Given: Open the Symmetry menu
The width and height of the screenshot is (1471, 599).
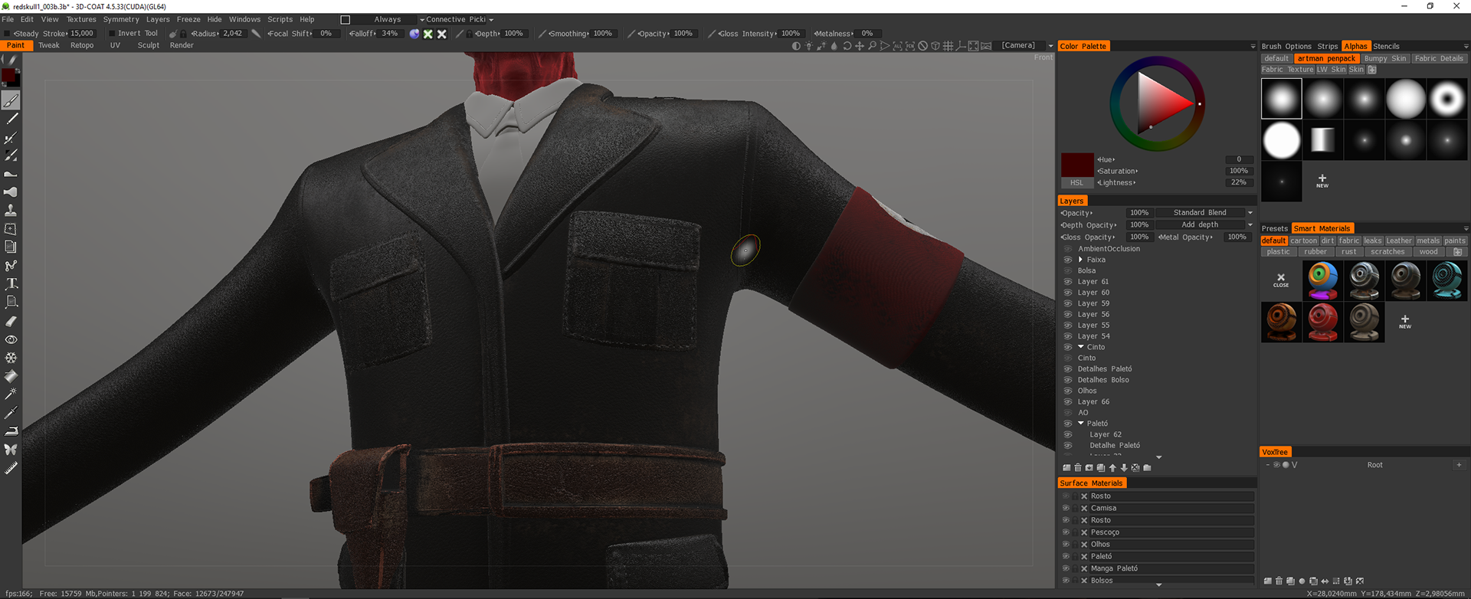Looking at the screenshot, I should coord(121,20).
